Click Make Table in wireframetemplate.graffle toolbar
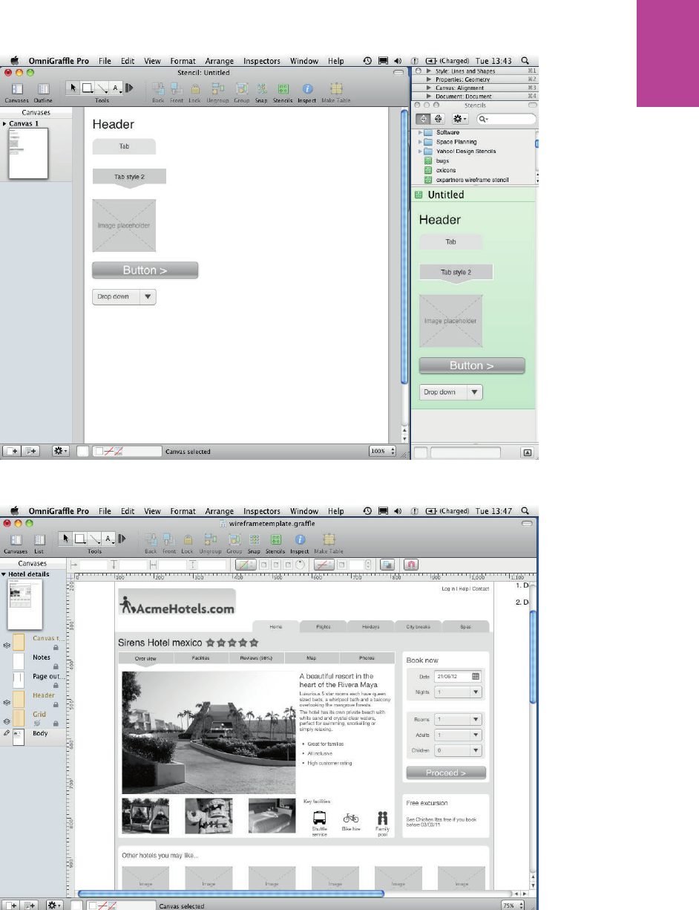The width and height of the screenshot is (699, 910). pyautogui.click(x=328, y=539)
